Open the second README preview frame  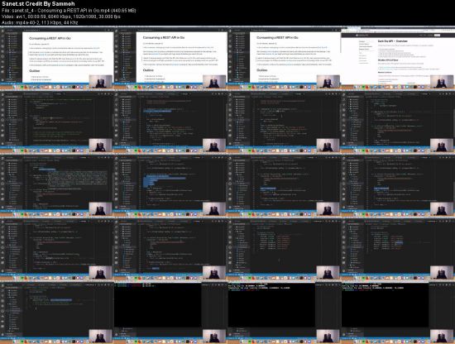[170, 58]
